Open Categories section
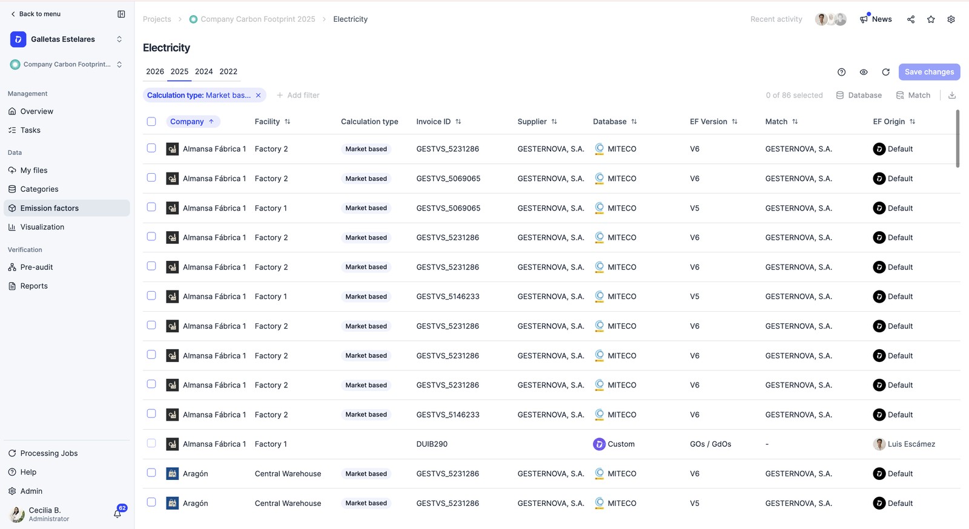Screen dimensions: 969x529 coord(67,189)
